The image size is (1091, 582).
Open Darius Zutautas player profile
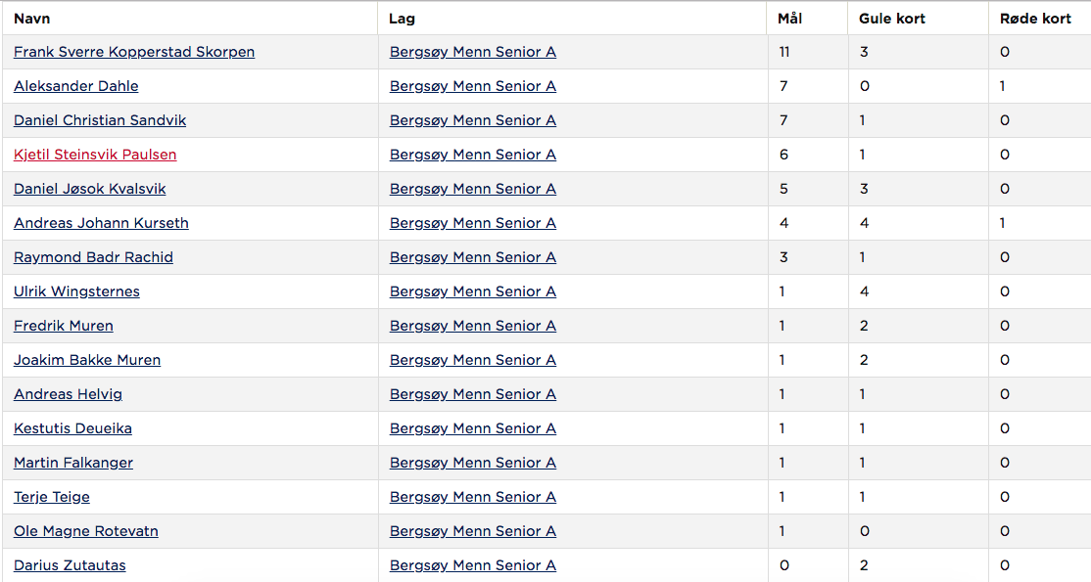pos(70,565)
